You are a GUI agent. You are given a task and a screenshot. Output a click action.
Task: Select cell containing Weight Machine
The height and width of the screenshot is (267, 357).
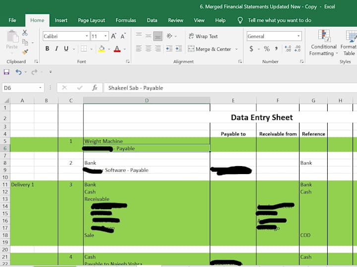pos(147,141)
